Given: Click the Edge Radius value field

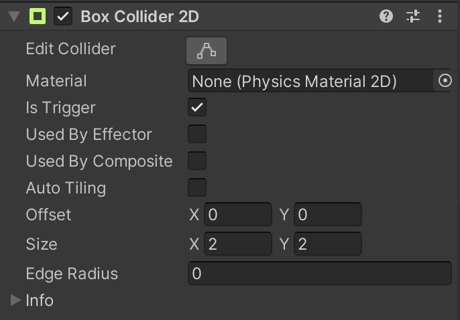Looking at the screenshot, I should (x=319, y=274).
